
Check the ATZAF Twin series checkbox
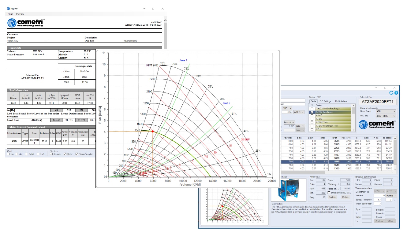click(312, 122)
